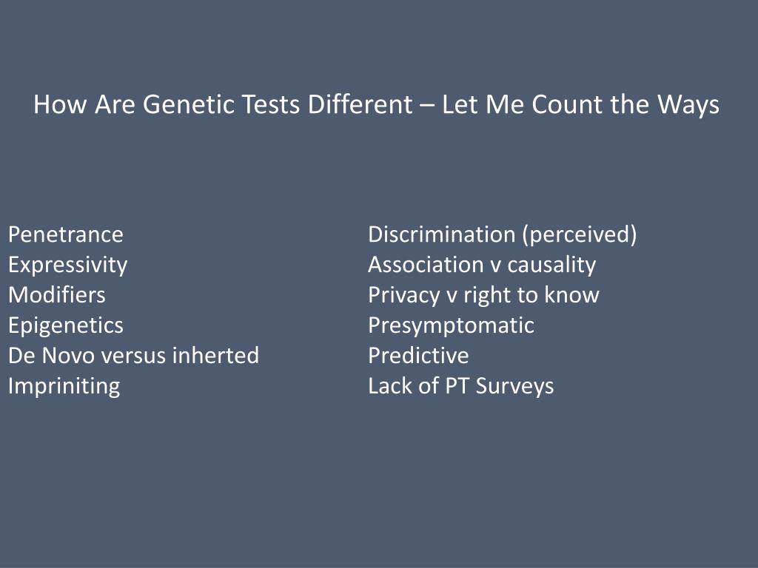Select Privacy v right to know
Viewport: 758px width, 568px height.
tap(483, 296)
